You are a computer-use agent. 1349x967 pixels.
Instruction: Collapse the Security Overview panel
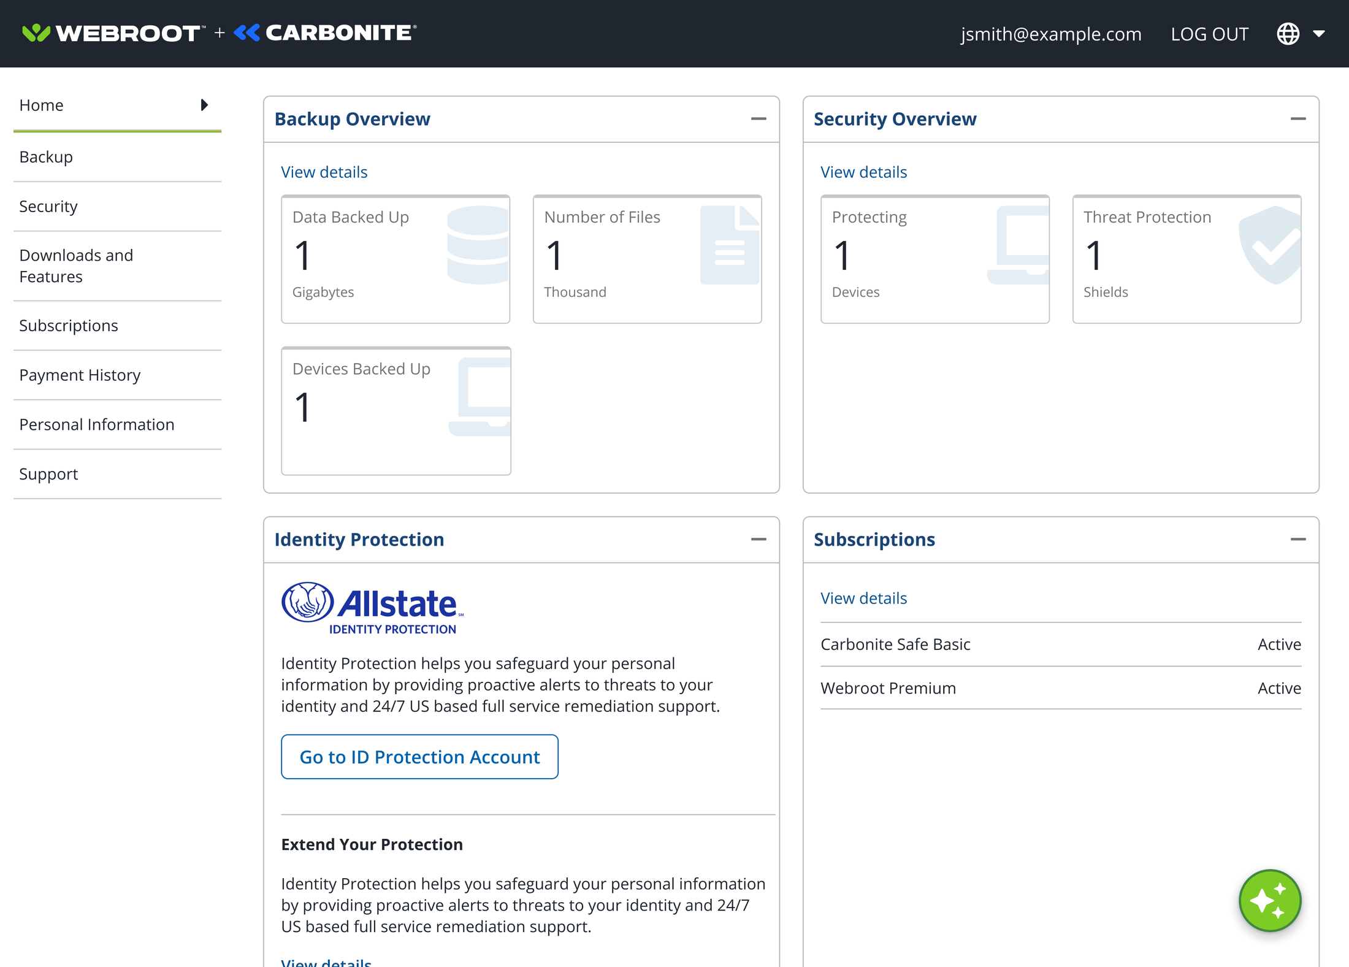(1298, 119)
